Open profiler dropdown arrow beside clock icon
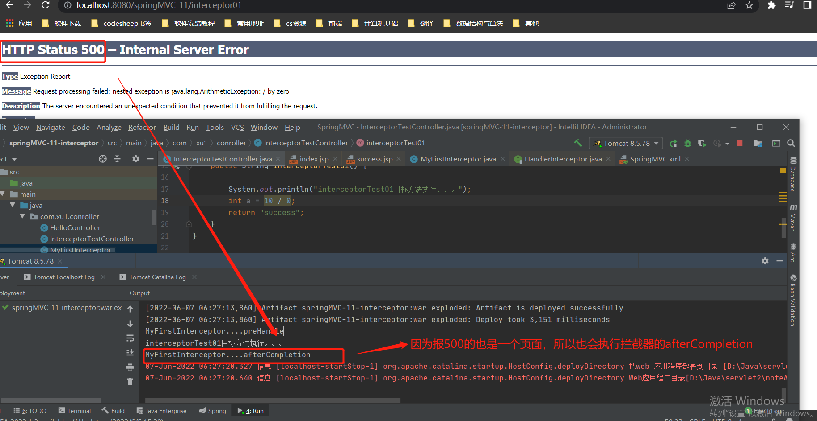 [x=727, y=144]
